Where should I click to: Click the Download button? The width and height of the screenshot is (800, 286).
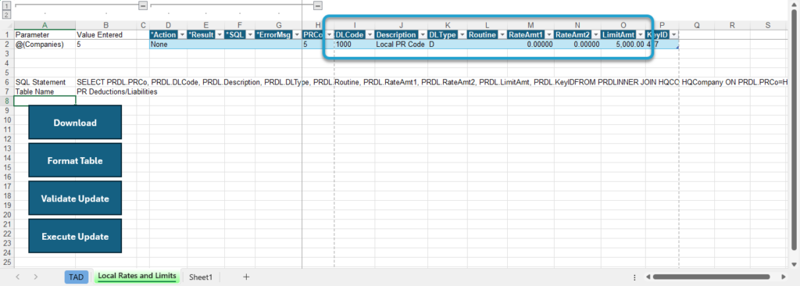[75, 123]
